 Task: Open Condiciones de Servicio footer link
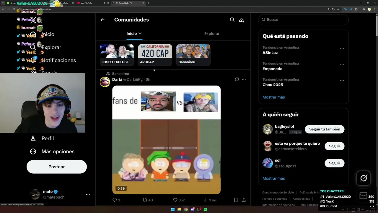tap(278, 193)
